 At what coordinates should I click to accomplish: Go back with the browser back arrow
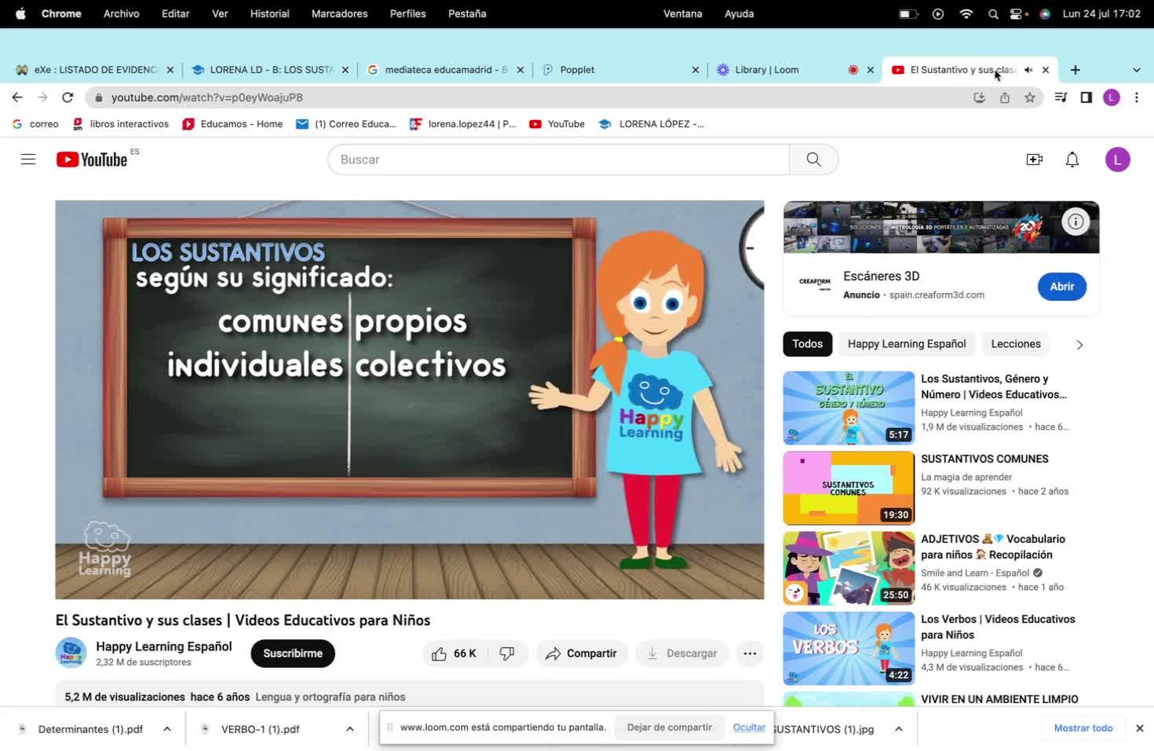[17, 97]
